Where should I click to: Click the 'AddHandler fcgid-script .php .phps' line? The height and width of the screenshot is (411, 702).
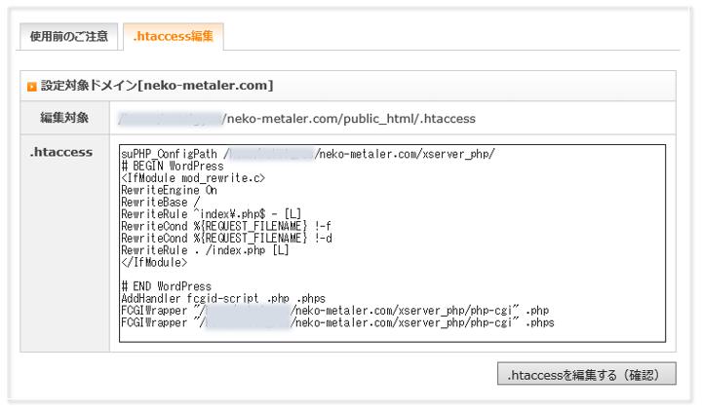223,298
